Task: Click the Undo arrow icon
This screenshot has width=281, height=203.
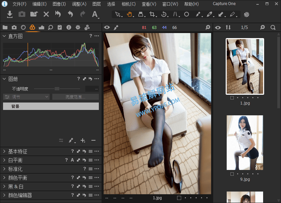Action: (x=70, y=14)
